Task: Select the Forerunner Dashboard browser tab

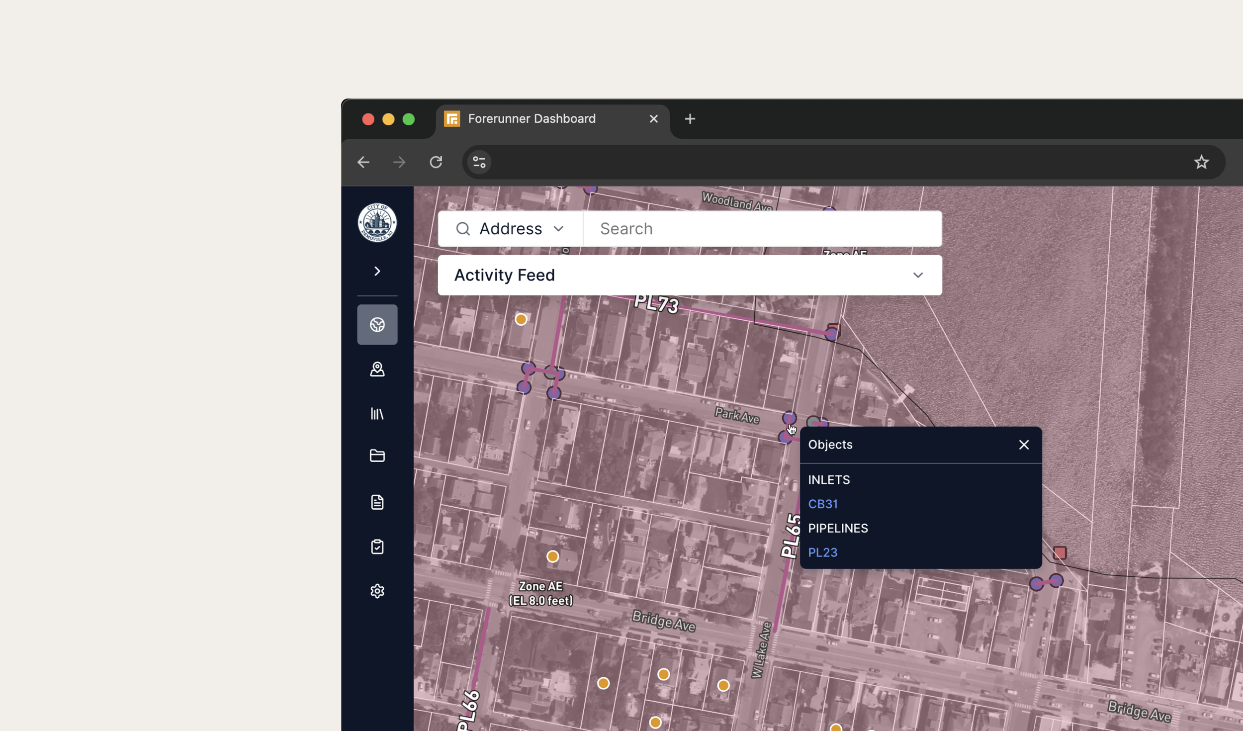Action: (x=531, y=119)
